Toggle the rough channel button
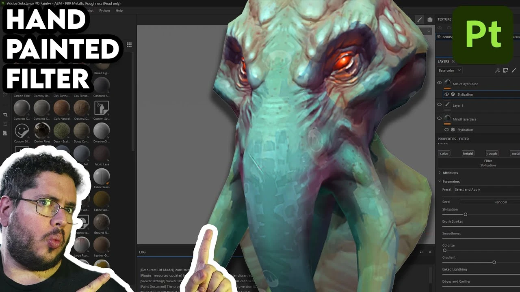 pyautogui.click(x=492, y=153)
